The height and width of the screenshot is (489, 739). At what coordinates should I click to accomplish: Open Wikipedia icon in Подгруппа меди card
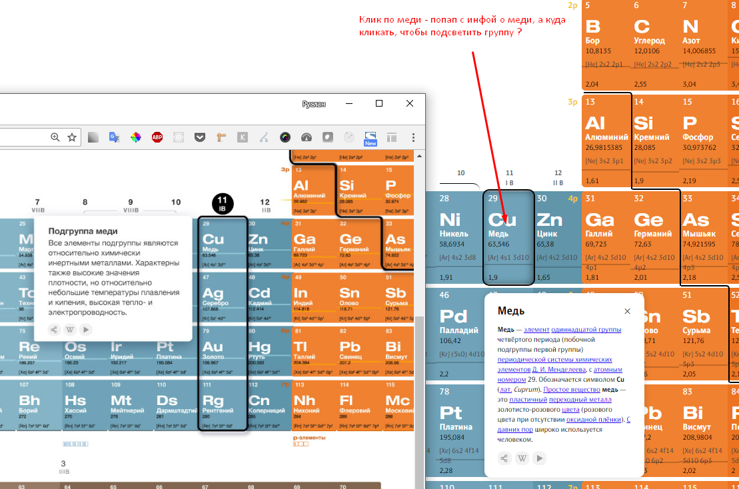click(x=70, y=329)
